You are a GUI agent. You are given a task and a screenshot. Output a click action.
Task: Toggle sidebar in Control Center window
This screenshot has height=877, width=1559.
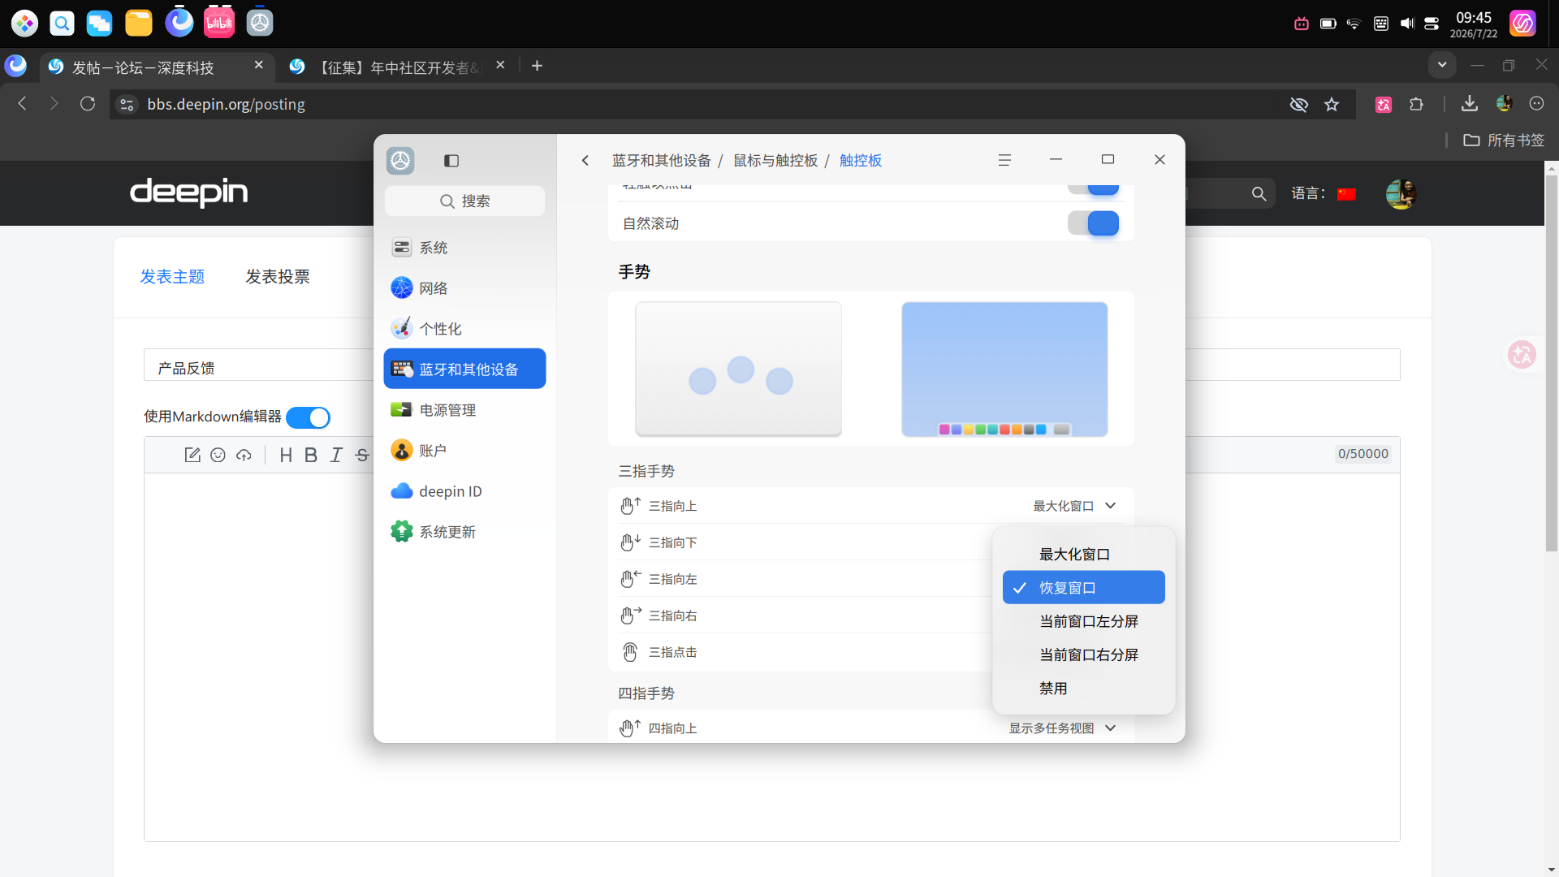(x=451, y=161)
